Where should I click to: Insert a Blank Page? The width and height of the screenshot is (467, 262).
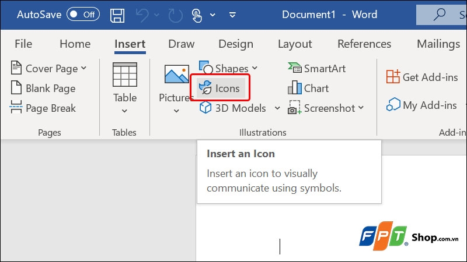coord(43,88)
